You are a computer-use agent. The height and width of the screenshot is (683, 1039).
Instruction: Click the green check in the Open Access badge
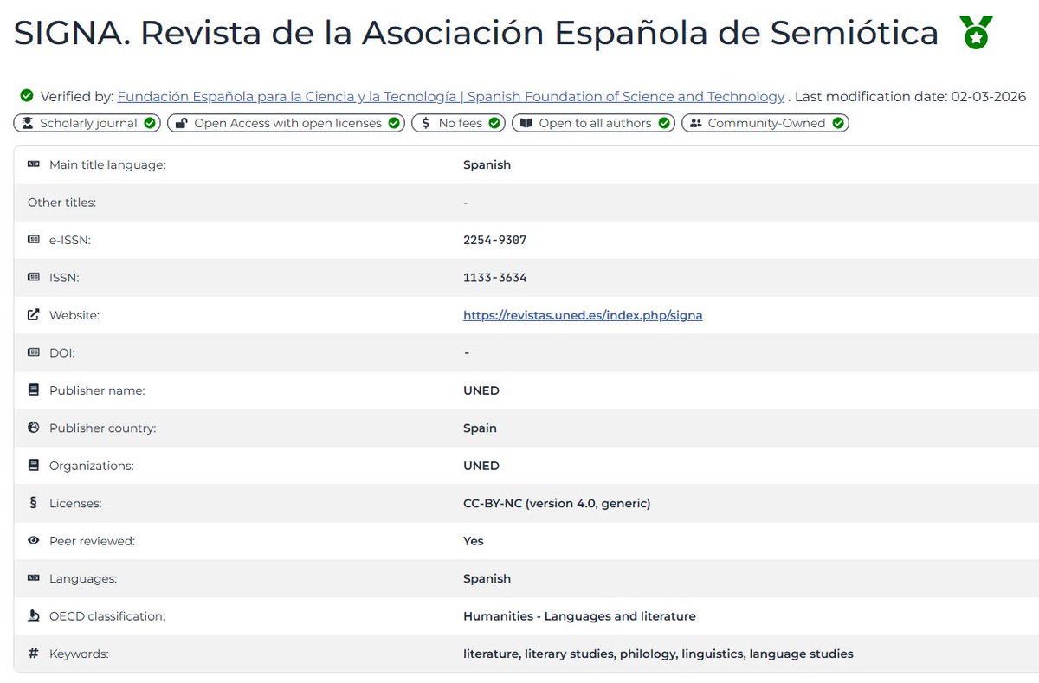coord(394,123)
